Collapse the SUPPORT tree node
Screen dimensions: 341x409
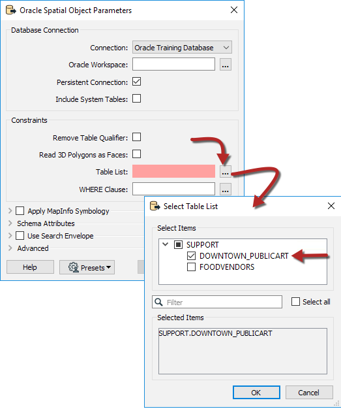[x=166, y=244]
